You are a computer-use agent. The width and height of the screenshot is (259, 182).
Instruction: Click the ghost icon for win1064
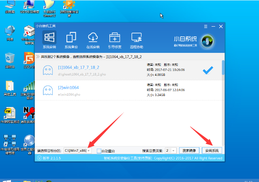48,90
